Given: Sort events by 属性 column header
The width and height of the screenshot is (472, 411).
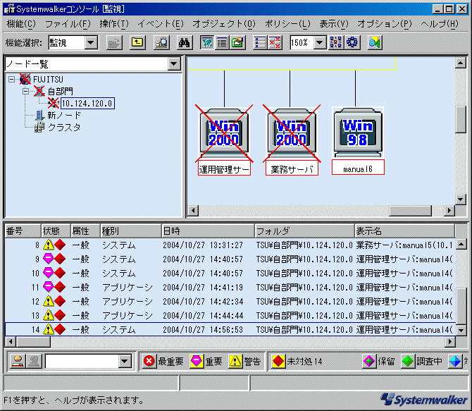Looking at the screenshot, I should pyautogui.click(x=85, y=231).
